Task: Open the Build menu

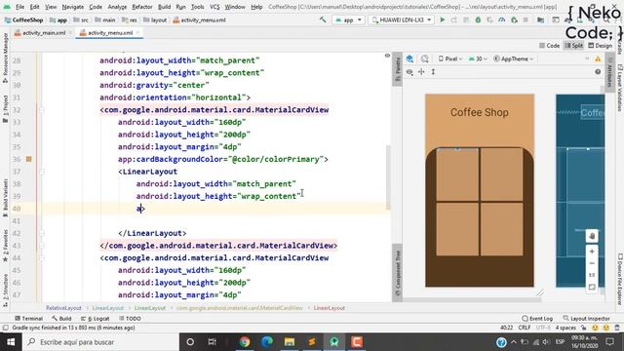Action: coord(165,7)
